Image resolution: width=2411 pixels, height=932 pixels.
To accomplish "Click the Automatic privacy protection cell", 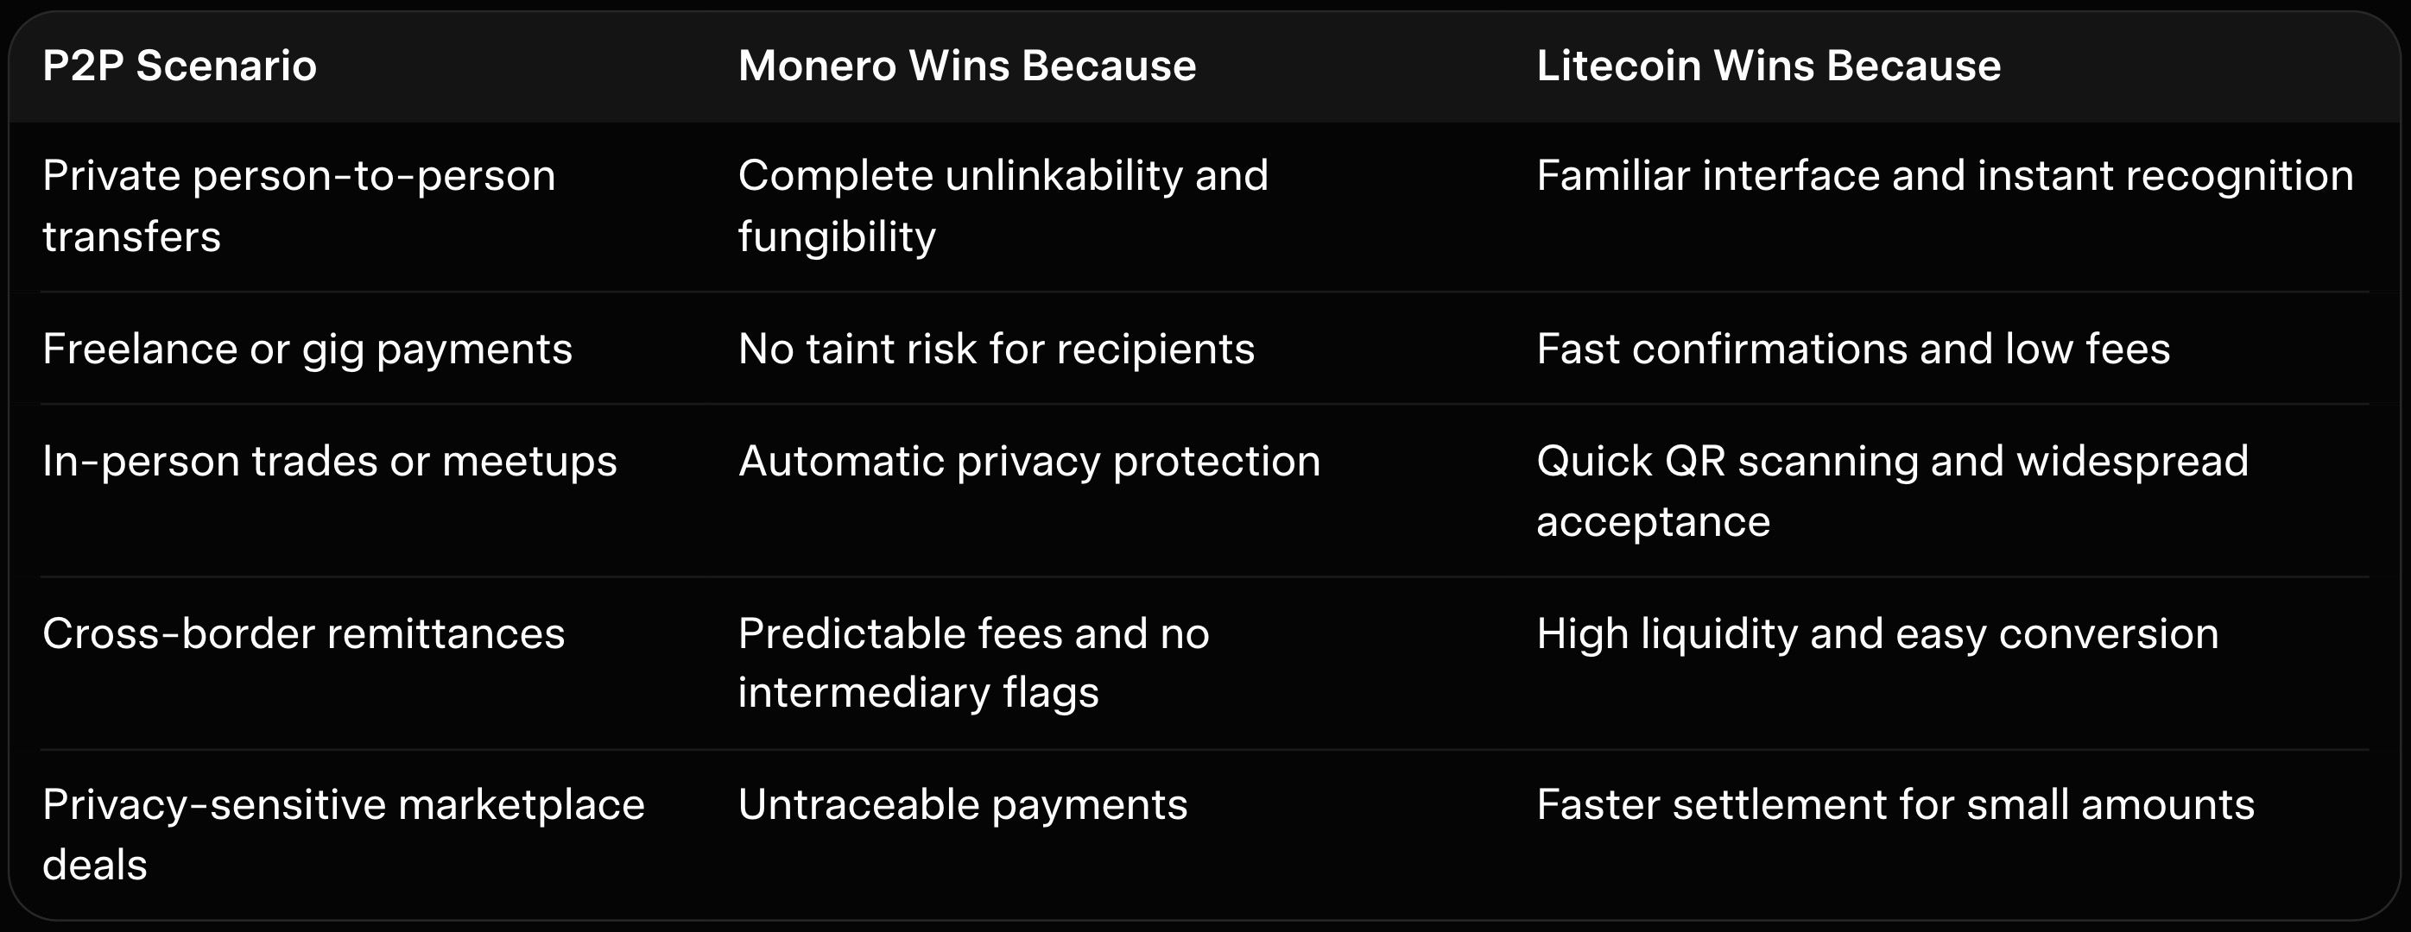I will point(1028,462).
